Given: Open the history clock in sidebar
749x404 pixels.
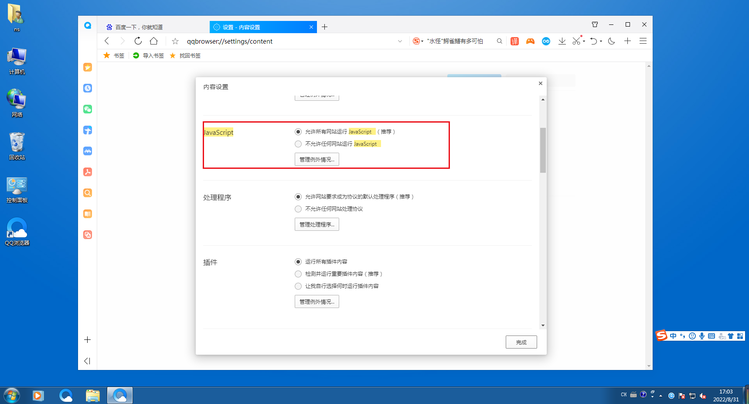Looking at the screenshot, I should coord(88,88).
